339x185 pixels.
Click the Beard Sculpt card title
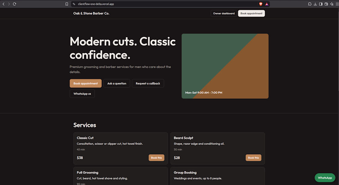coord(183,138)
